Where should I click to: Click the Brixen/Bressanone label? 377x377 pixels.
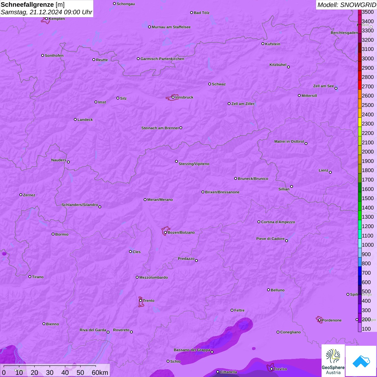(222, 192)
